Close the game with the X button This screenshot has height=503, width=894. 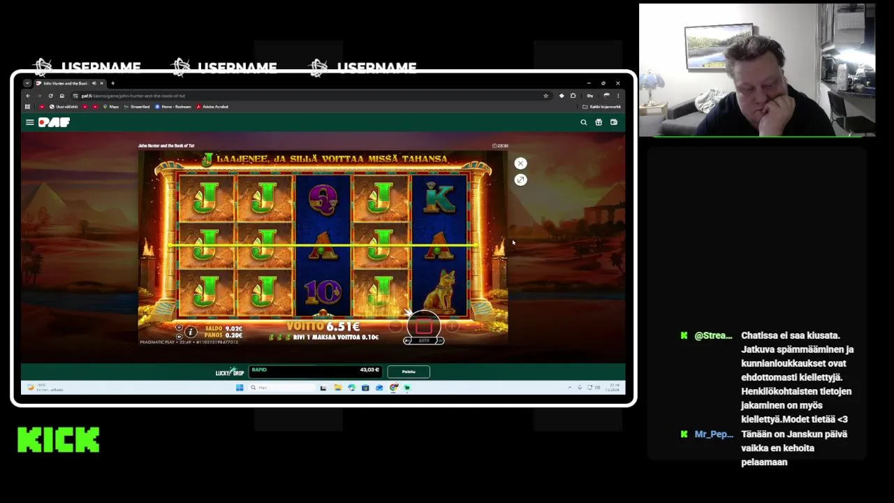520,163
